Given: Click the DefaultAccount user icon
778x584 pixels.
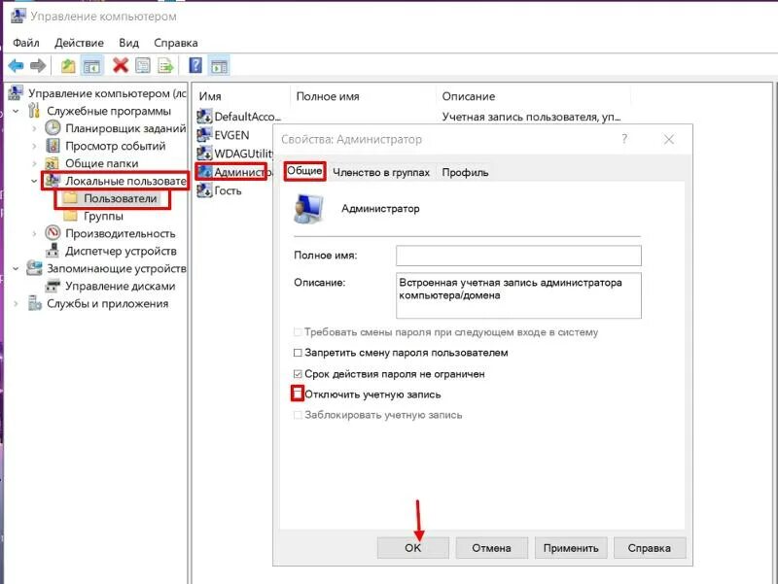Looking at the screenshot, I should pos(204,117).
